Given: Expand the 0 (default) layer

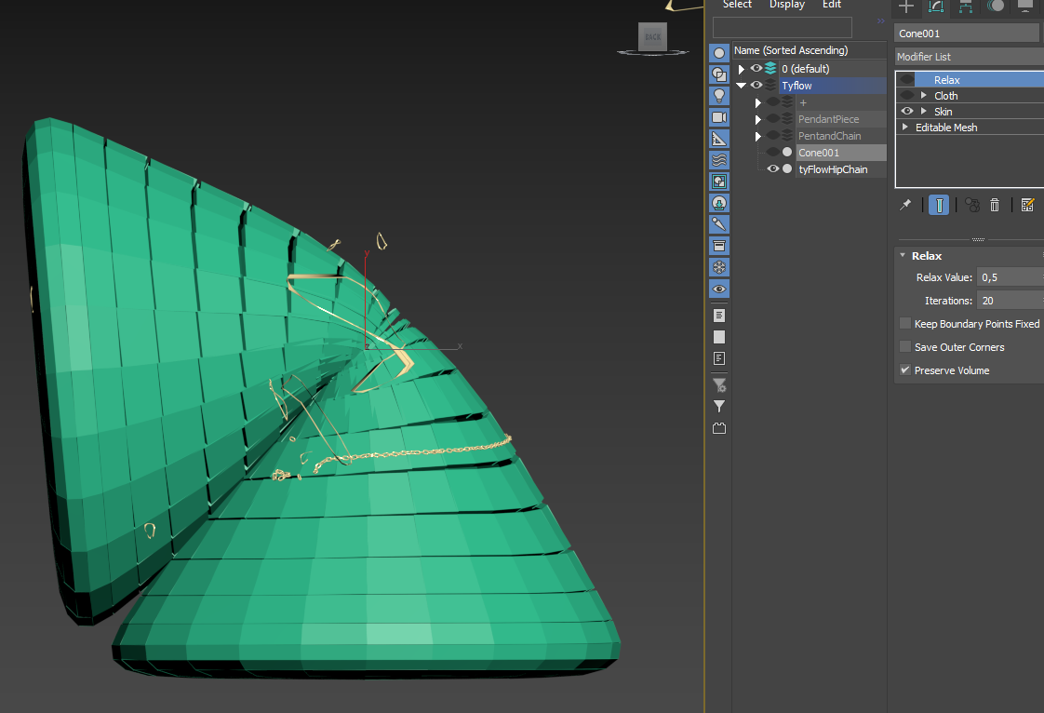Looking at the screenshot, I should pyautogui.click(x=742, y=69).
